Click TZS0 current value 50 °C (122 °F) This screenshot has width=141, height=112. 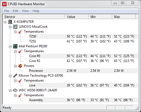click(x=77, y=36)
